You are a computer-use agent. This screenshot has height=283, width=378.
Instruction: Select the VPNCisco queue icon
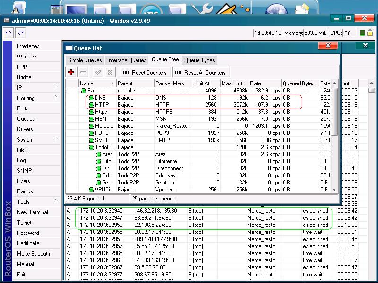[91, 190]
